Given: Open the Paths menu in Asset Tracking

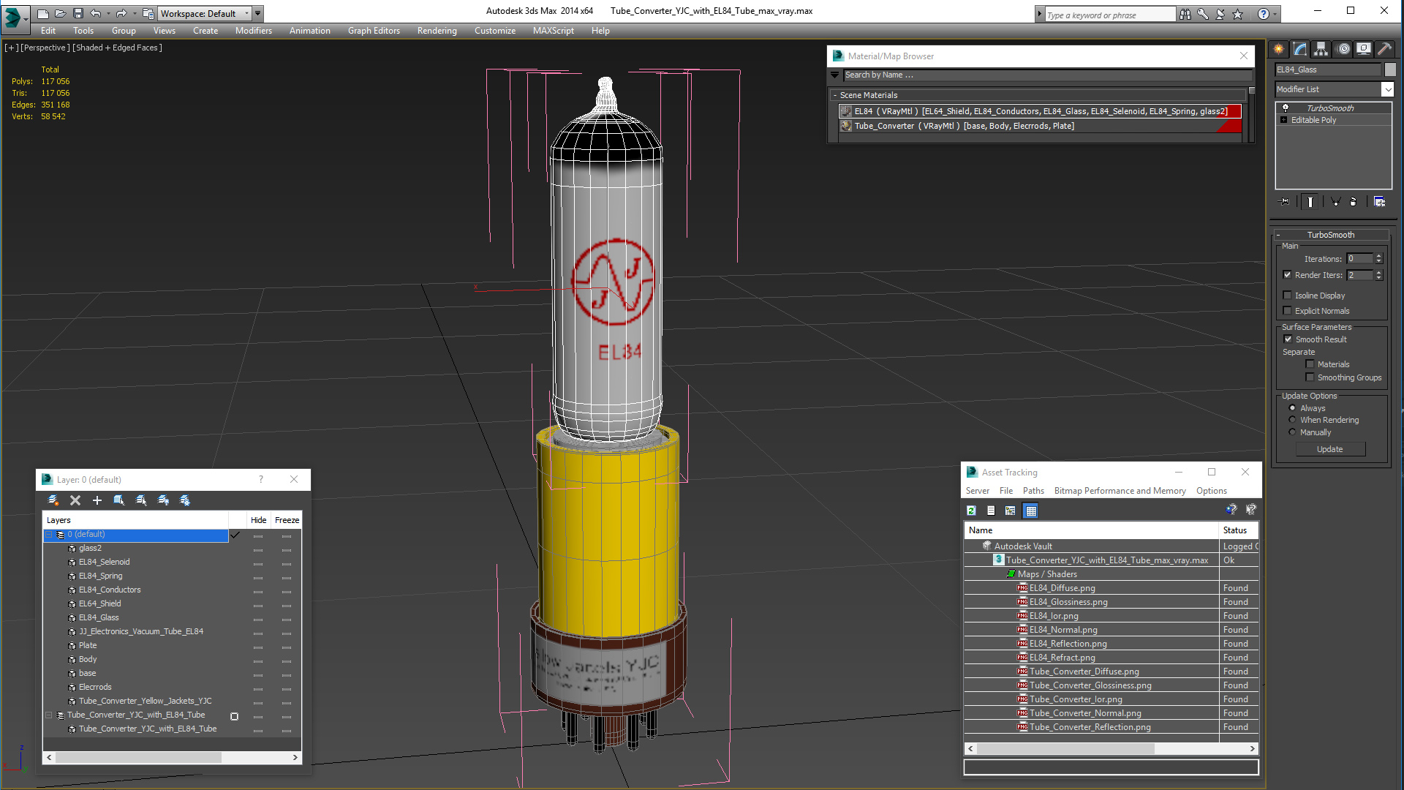Looking at the screenshot, I should [1033, 491].
